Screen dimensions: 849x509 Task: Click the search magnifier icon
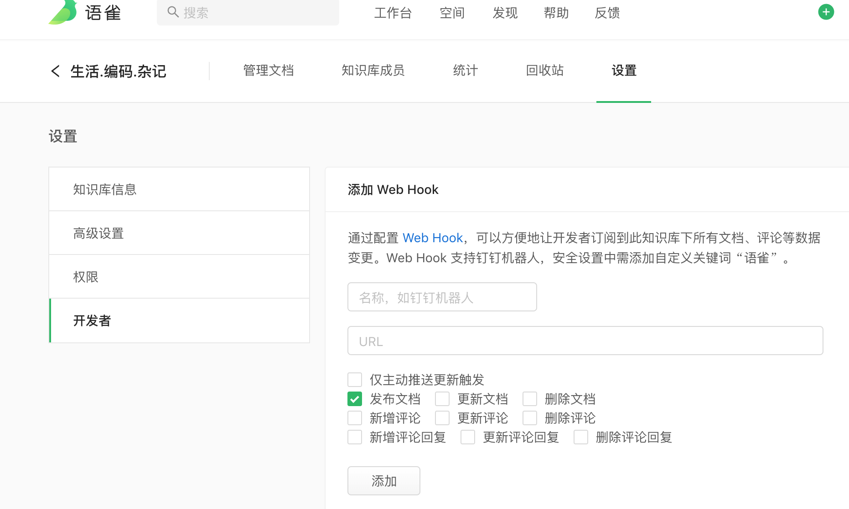click(173, 12)
